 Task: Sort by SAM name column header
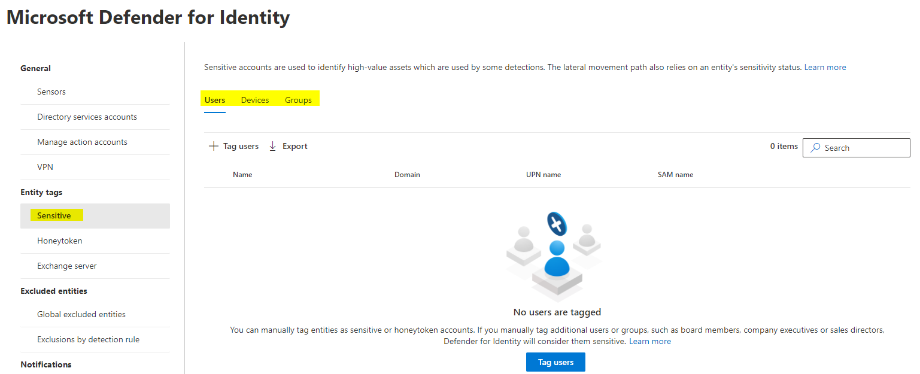pos(675,175)
